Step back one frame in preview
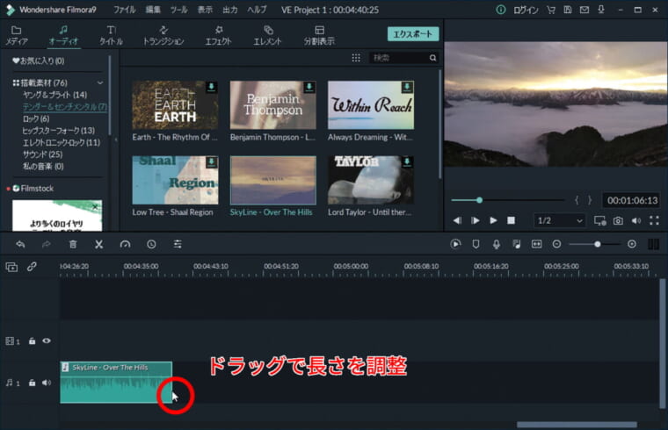 point(457,220)
